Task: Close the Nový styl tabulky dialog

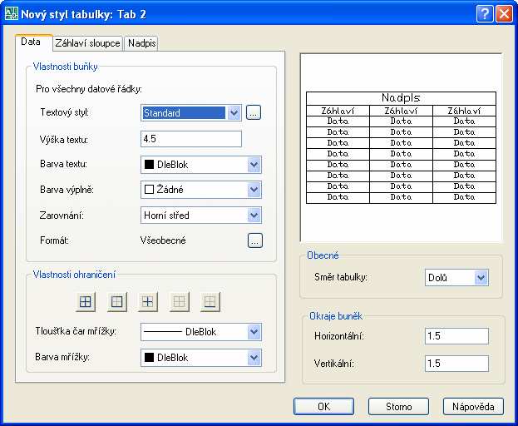Action: click(x=504, y=14)
